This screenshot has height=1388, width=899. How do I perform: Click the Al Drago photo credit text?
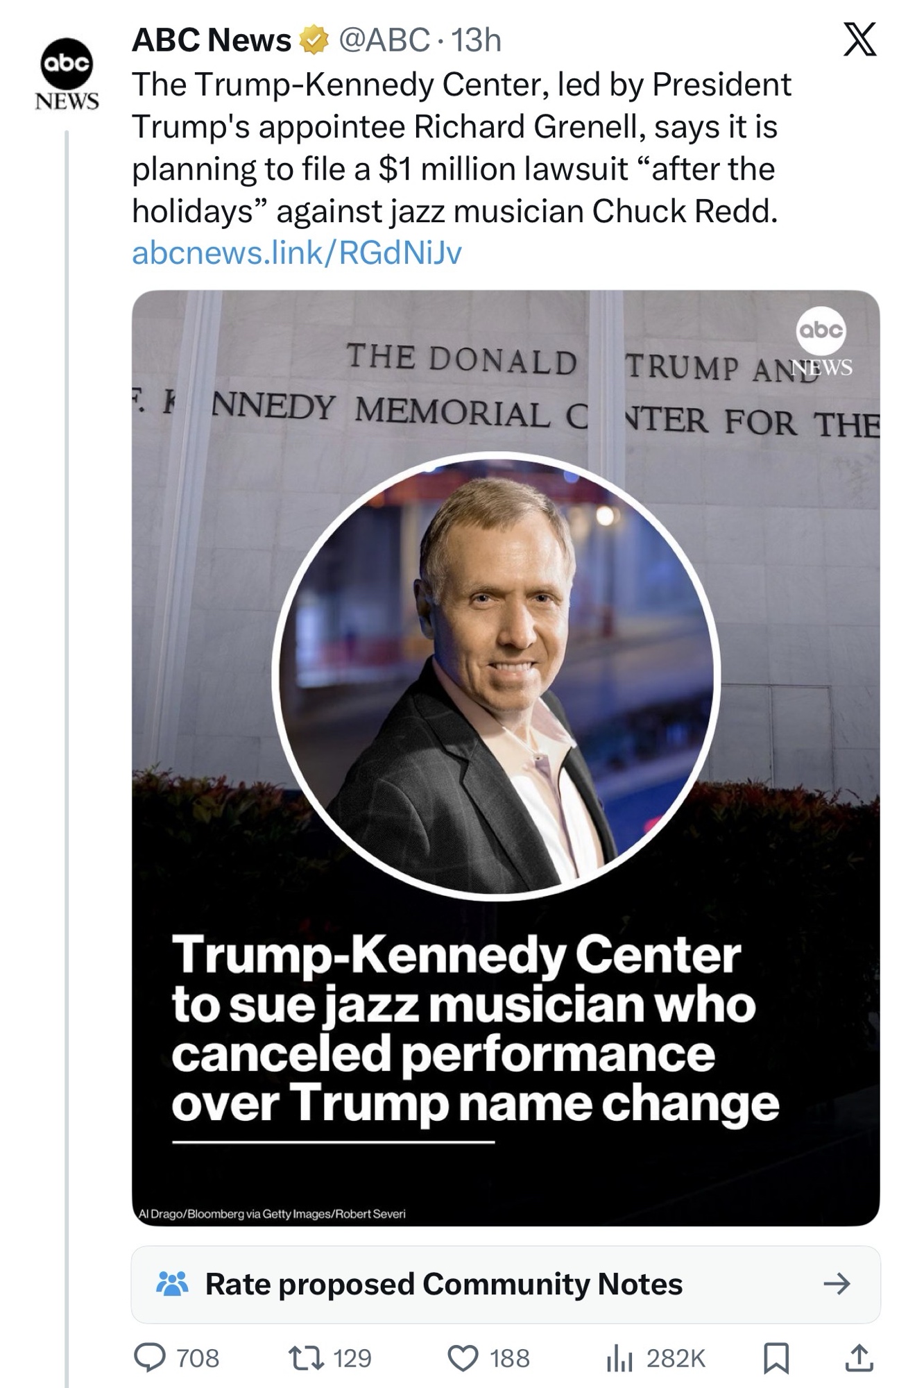click(272, 1214)
